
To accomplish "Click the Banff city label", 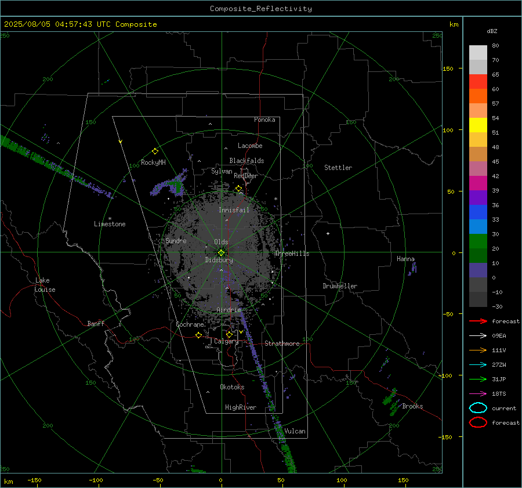I will (96, 323).
